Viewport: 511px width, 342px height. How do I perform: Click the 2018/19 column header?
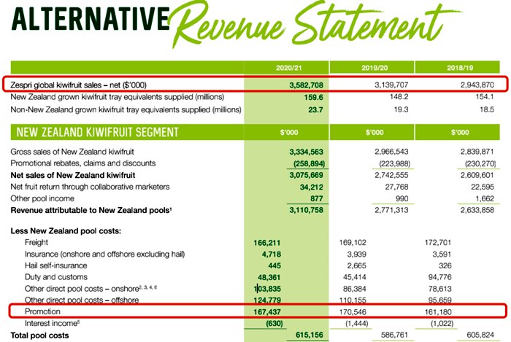[x=460, y=68]
